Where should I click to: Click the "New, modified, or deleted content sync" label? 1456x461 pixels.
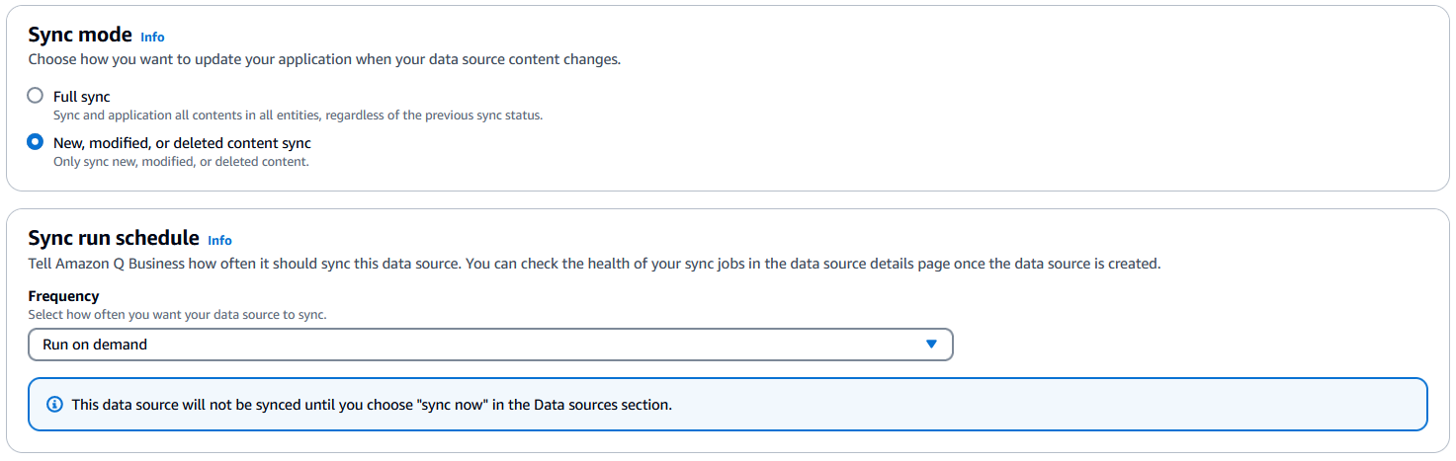click(x=182, y=143)
